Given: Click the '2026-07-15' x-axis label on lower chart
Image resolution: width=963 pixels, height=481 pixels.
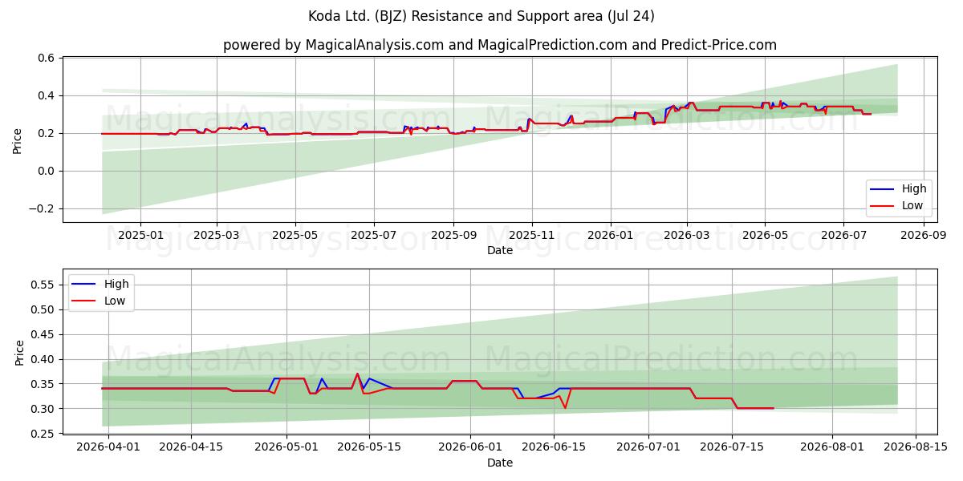Looking at the screenshot, I should [x=732, y=447].
